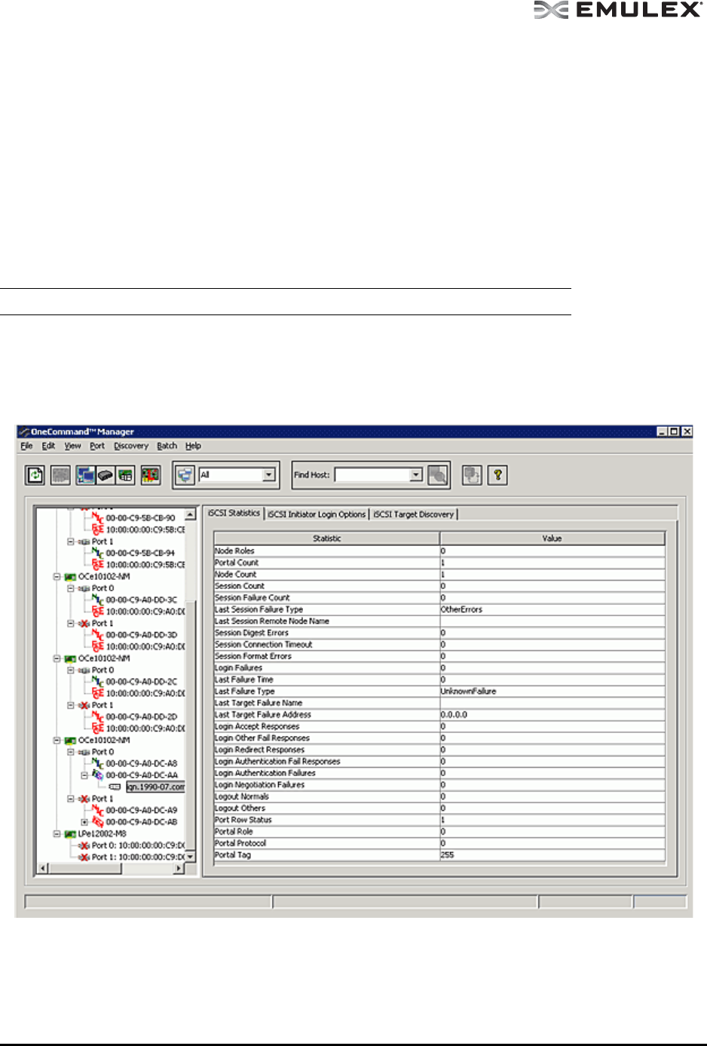The width and height of the screenshot is (707, 1046).
Task: Click the red X icon of Port 1: 10:00:00:00:C9
Action: pyautogui.click(x=84, y=857)
